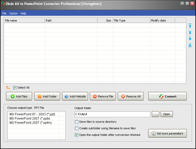Click the Remove All button
Screen dimensions: 196x149
[131, 96]
